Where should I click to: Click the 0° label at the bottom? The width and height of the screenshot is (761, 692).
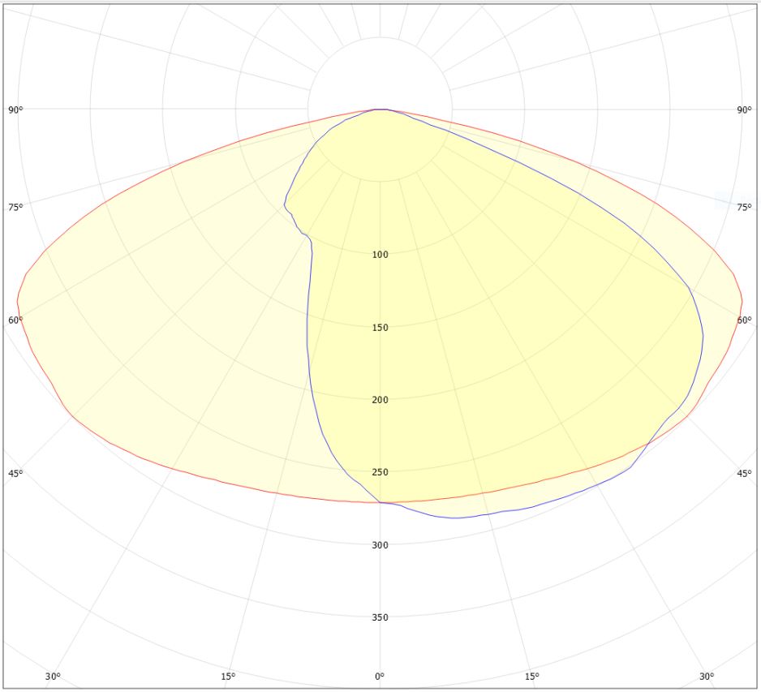coord(379,677)
